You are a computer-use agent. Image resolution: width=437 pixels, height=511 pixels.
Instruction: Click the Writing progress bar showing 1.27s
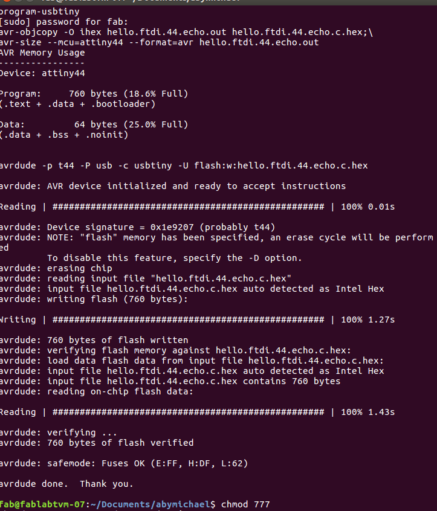pyautogui.click(x=197, y=320)
